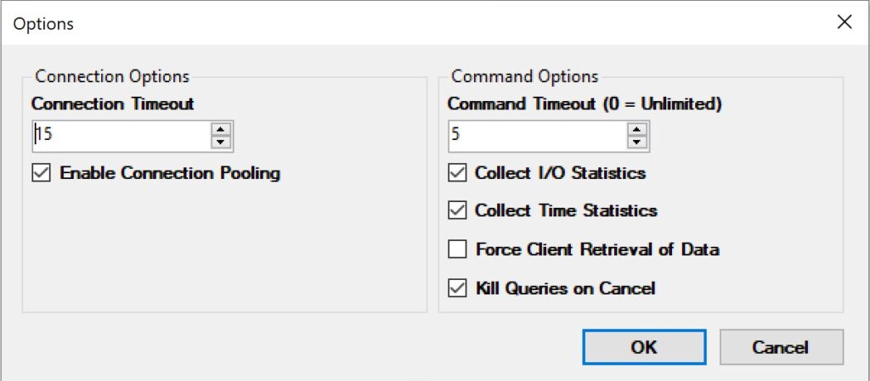Dismiss the dialog with Cancel

point(782,347)
